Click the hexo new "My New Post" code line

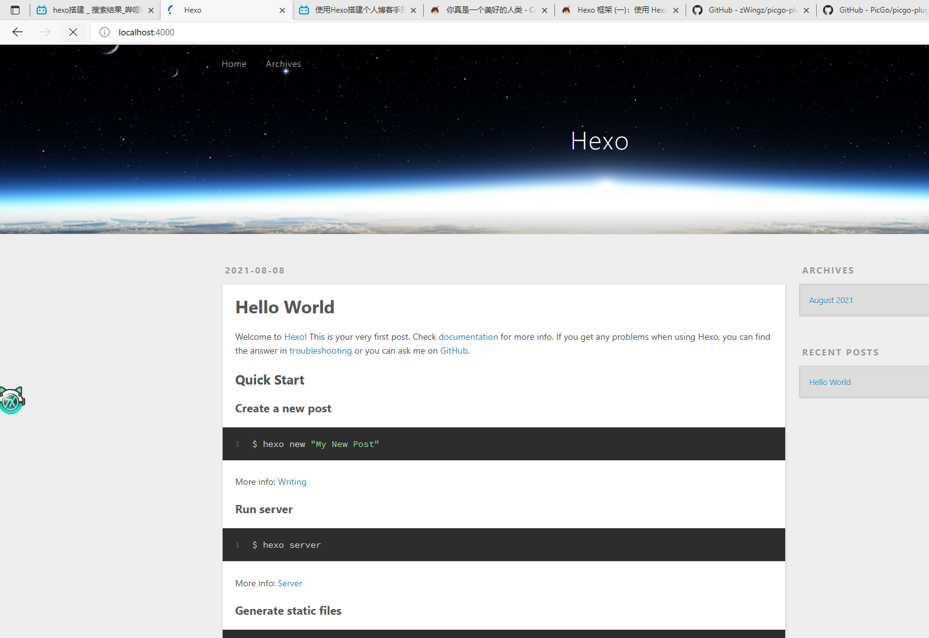(315, 444)
